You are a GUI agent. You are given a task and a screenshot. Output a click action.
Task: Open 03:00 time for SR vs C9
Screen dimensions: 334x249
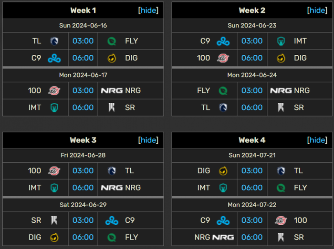coord(83,220)
